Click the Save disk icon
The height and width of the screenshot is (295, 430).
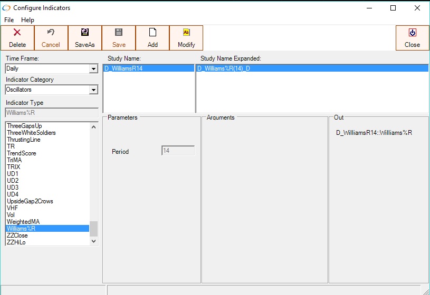point(119,33)
